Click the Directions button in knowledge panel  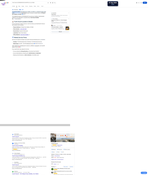point(60,149)
